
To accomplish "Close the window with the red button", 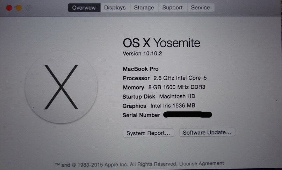I will tap(9, 8).
